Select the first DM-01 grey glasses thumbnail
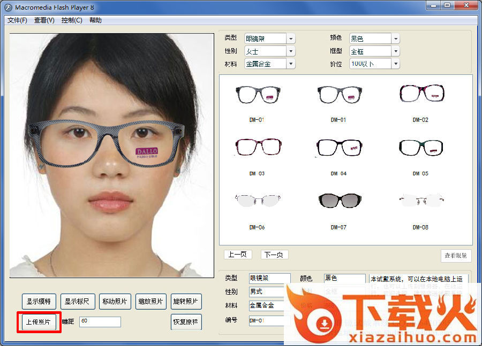Image resolution: width=482 pixels, height=346 pixels. pyautogui.click(x=258, y=95)
